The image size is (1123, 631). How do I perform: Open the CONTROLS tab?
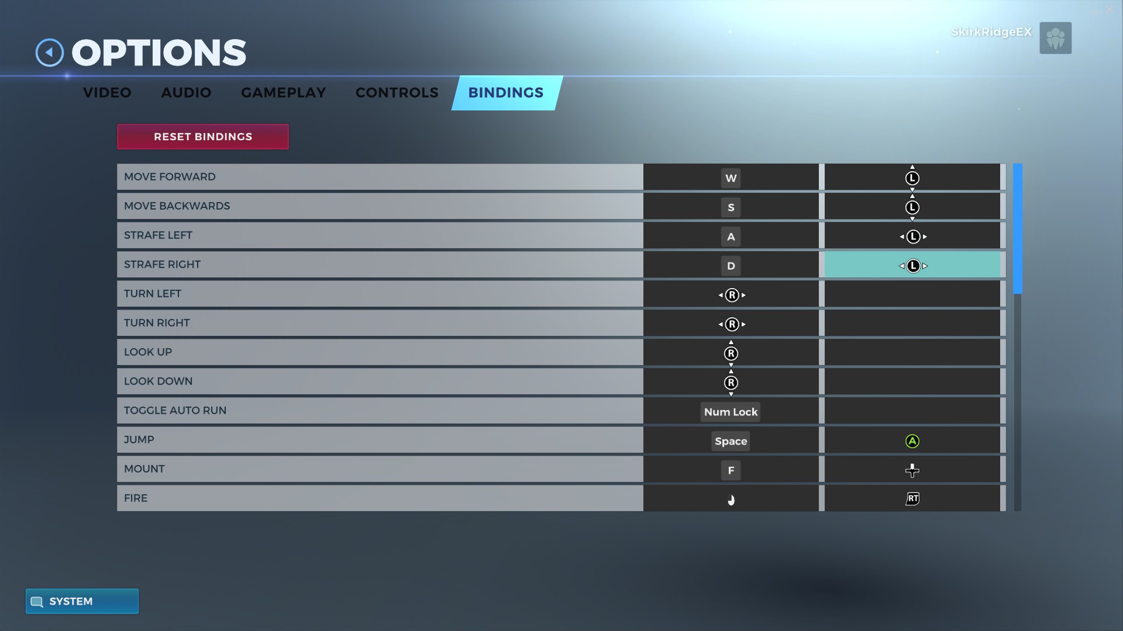(397, 92)
